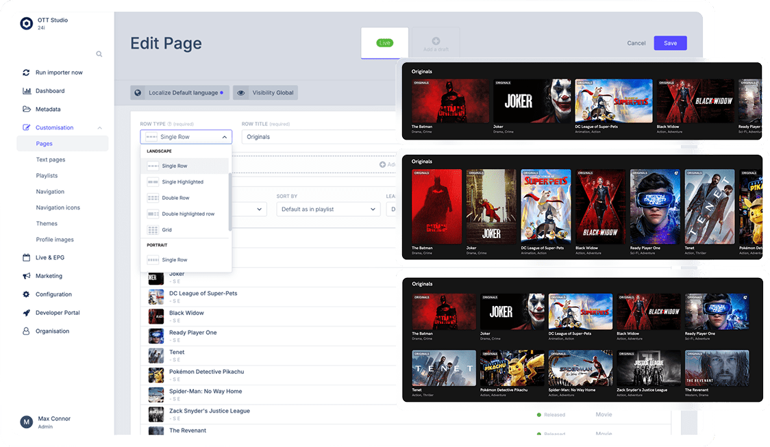Click the Developer Portal rocket icon
This screenshot has width=770, height=447.
[x=27, y=313]
